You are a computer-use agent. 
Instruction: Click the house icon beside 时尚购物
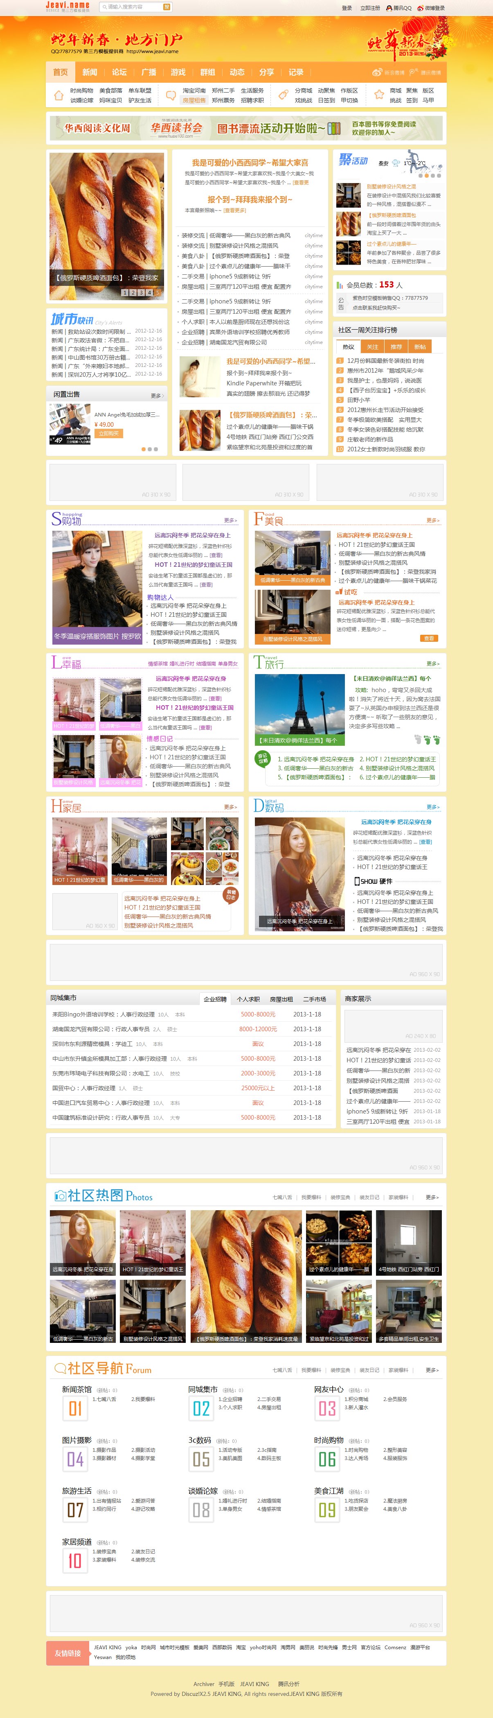(x=59, y=95)
